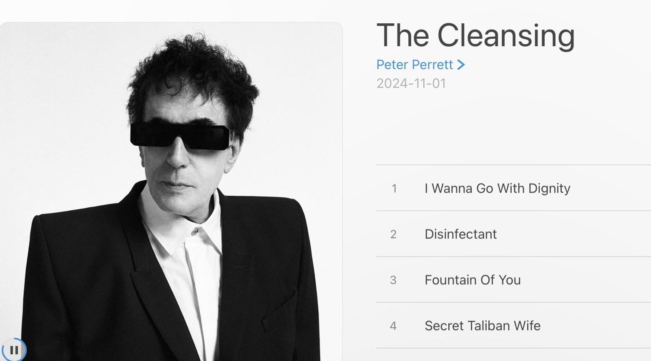The image size is (651, 361).
Task: Open The Cleansing album artwork
Action: [171, 192]
